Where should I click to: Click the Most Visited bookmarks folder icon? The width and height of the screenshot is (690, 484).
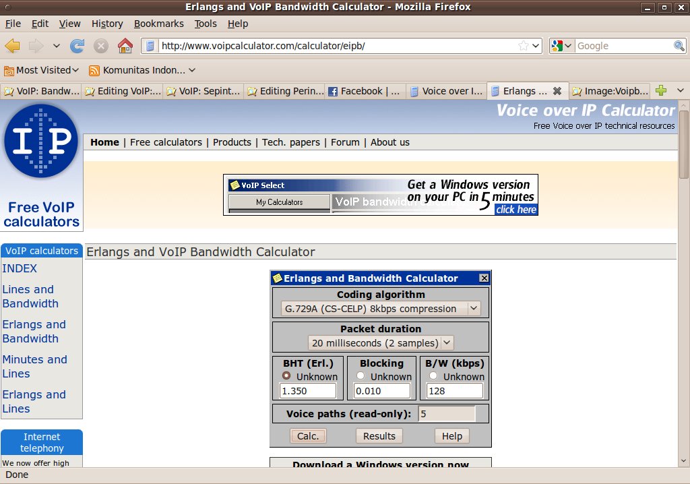pyautogui.click(x=9, y=71)
